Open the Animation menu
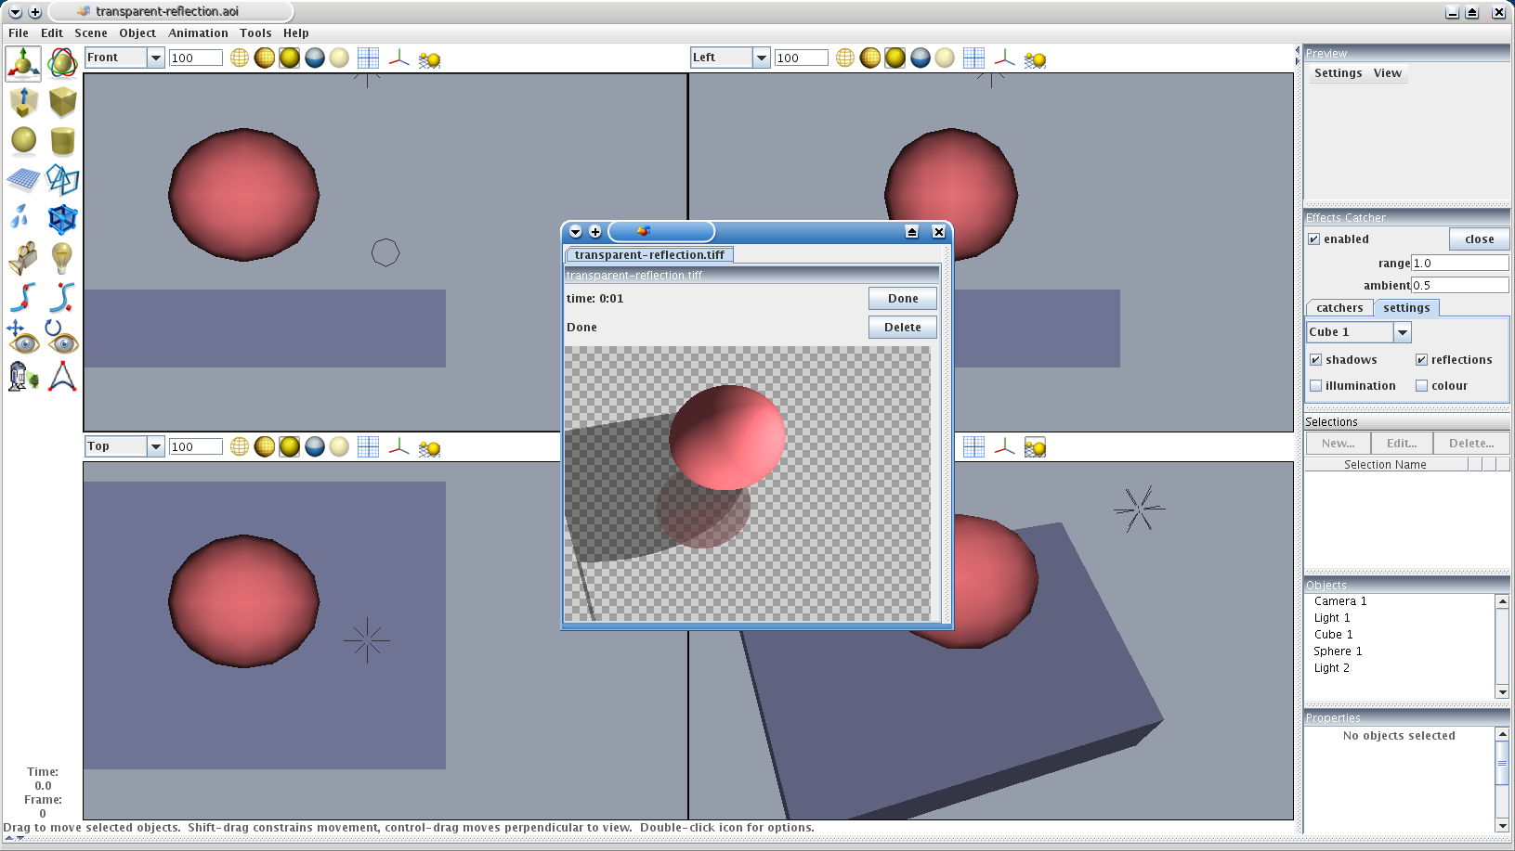 pyautogui.click(x=198, y=33)
